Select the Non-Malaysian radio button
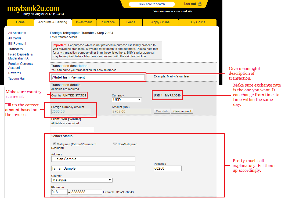285x198 pixels. coord(115,143)
